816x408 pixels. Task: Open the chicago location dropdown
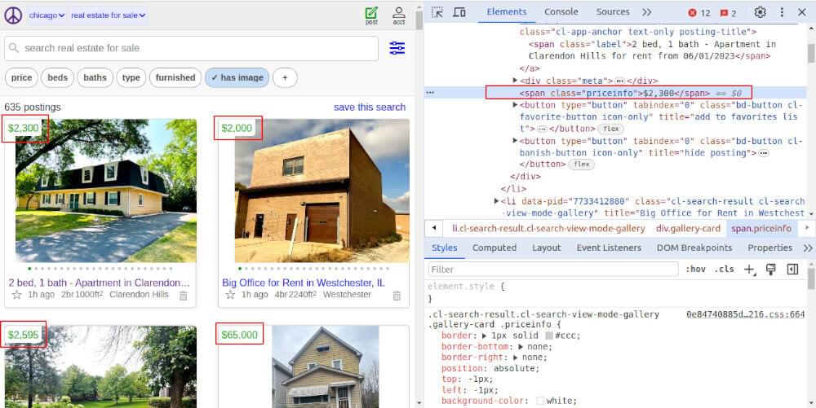(x=47, y=15)
